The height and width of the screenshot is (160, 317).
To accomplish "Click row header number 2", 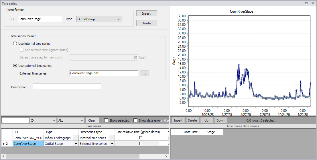I will coord(7,144).
